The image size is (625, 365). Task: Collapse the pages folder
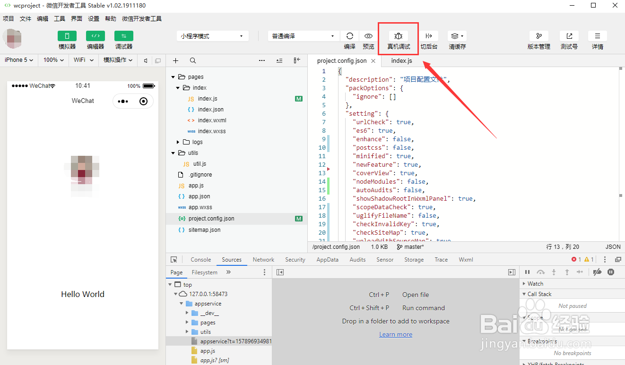pos(174,77)
